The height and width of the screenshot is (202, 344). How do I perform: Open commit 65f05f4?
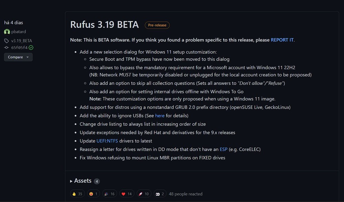point(19,47)
